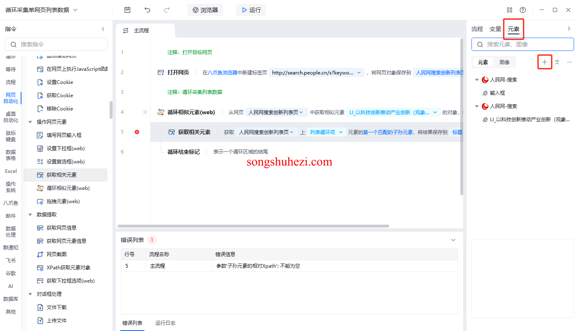This screenshot has height=331, width=579.
Task: Click the 拖拽元素(web) command icon
Action: [x=40, y=201]
